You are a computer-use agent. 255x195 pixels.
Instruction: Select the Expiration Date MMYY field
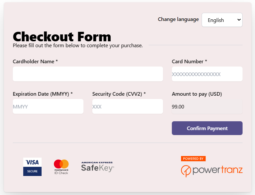[48, 107]
